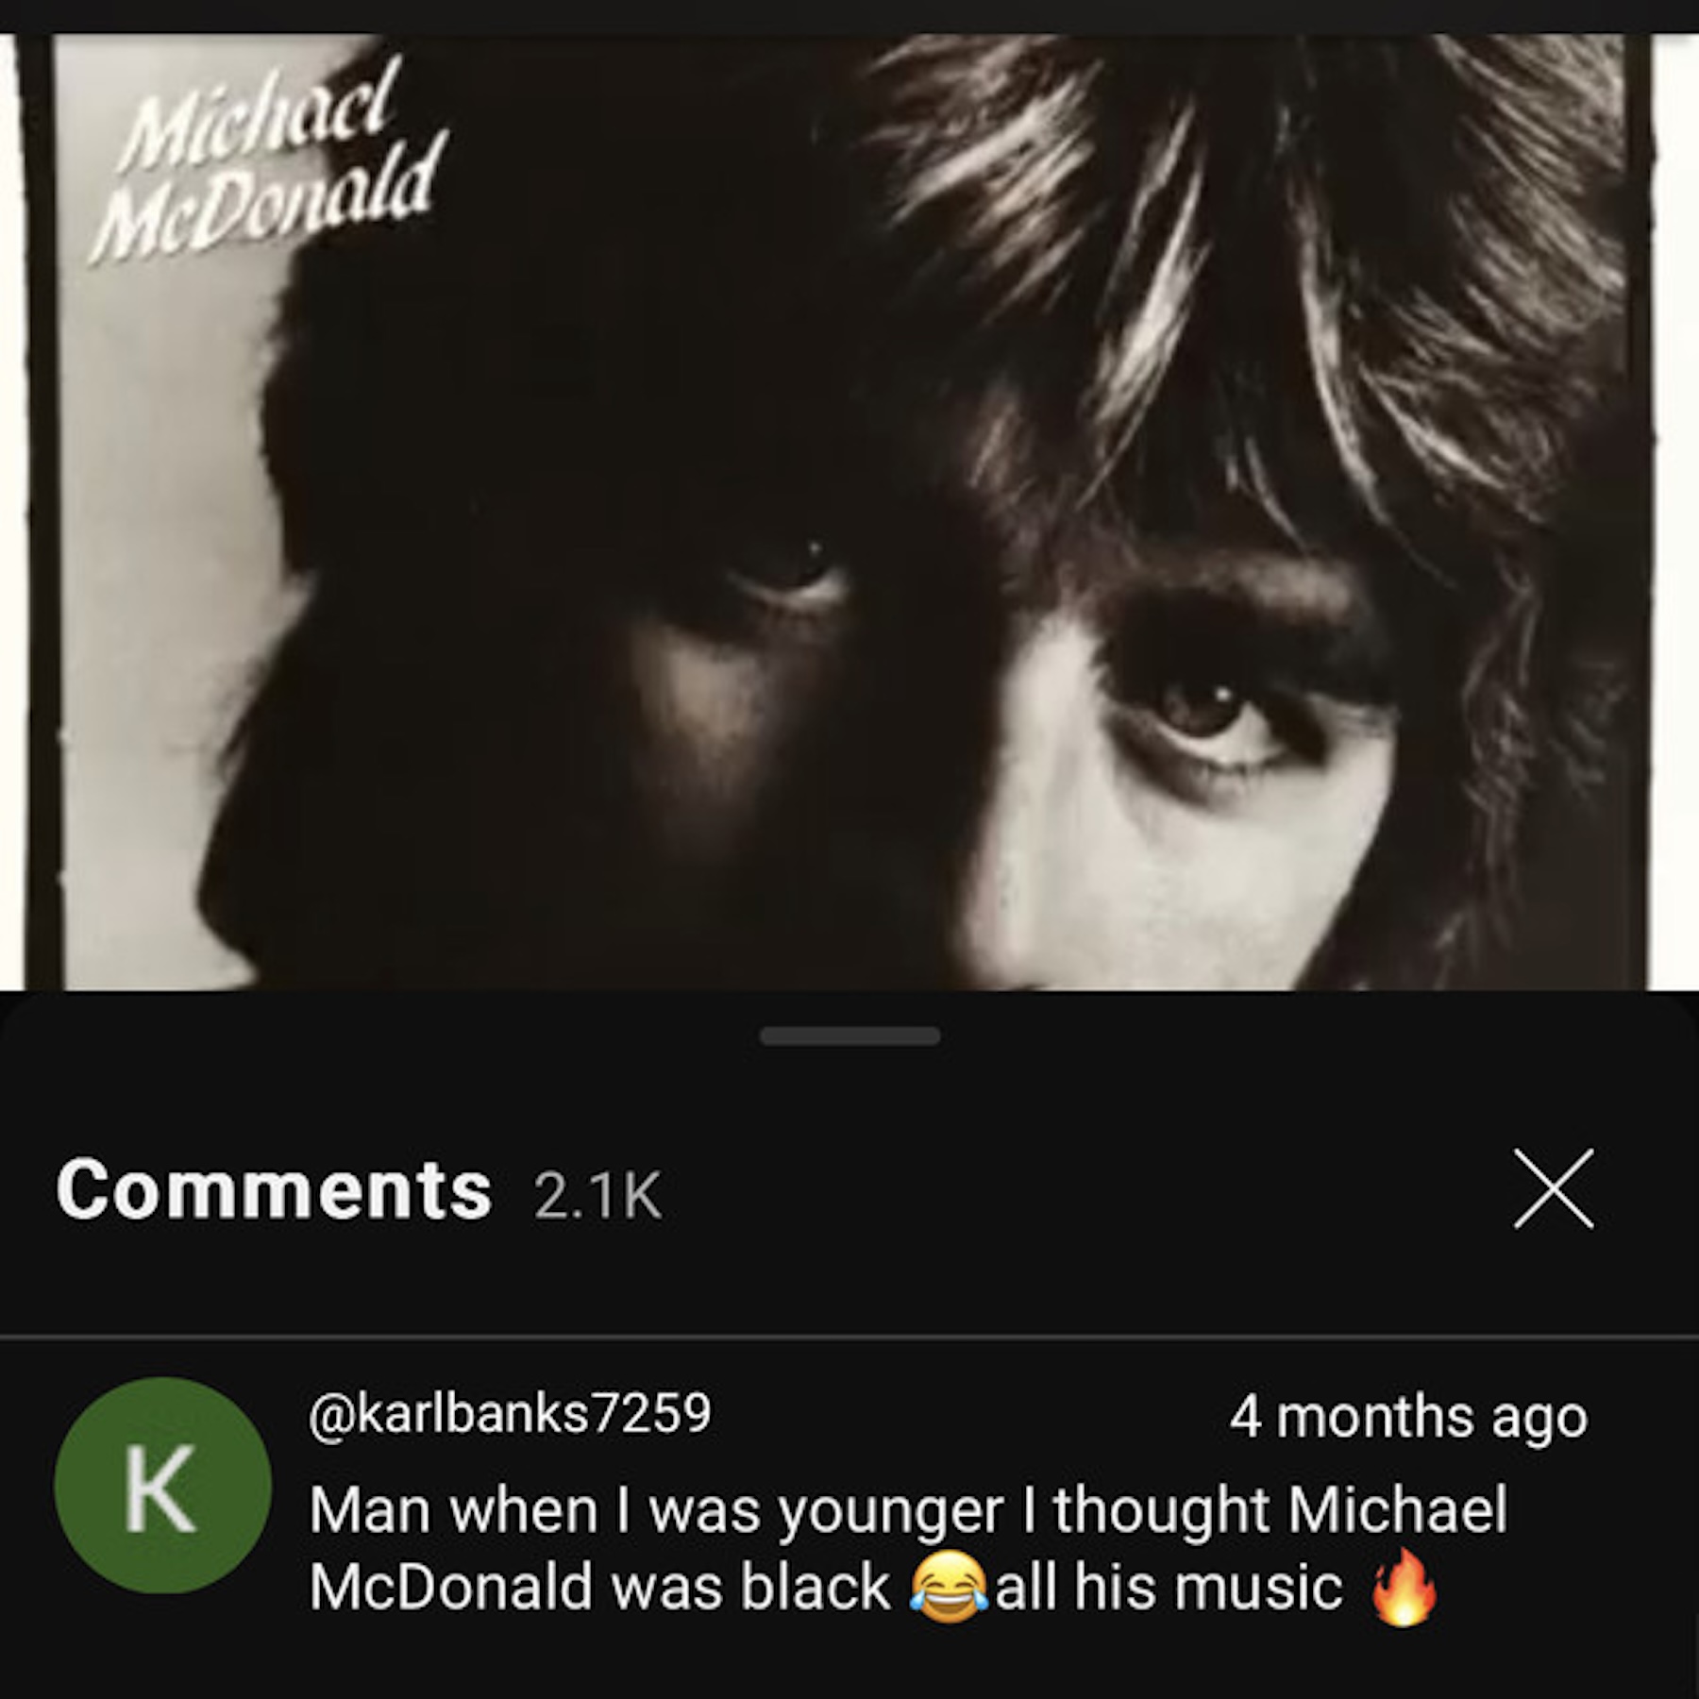Tap the Michael McDonald album cover video
This screenshot has height=1699, width=1699.
[849, 510]
